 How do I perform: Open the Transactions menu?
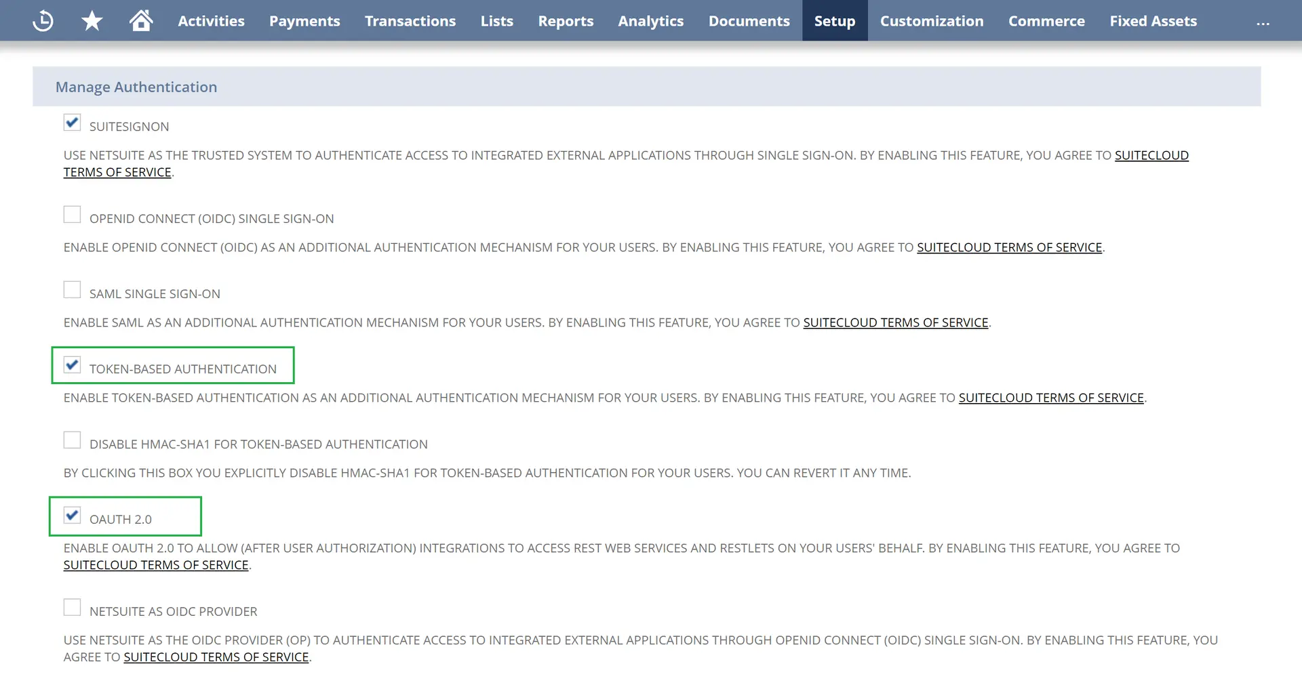click(x=410, y=21)
